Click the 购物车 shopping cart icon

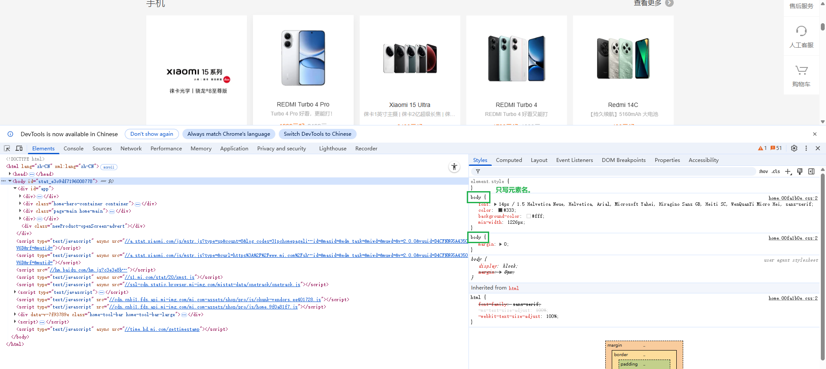[x=801, y=70]
